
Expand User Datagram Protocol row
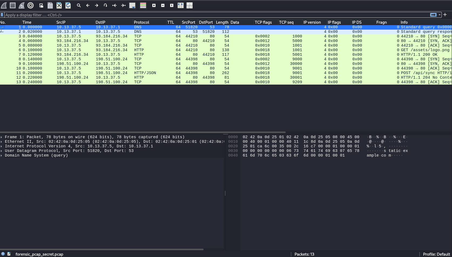[2, 151]
